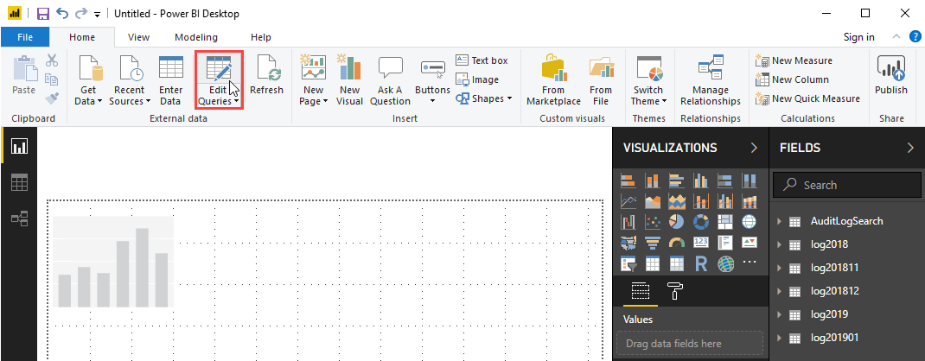Open the Edit Queries button
The image size is (925, 361).
(x=219, y=80)
